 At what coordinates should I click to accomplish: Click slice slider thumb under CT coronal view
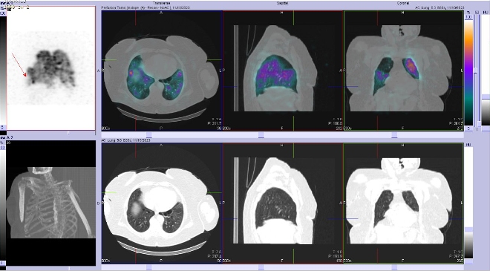pos(394,267)
